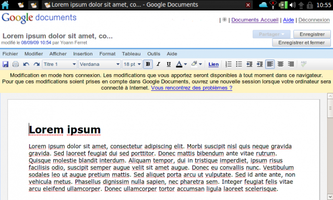Screen dimensions: 333x200
Task: Toggle underline formatting button
Action: (x=169, y=64)
